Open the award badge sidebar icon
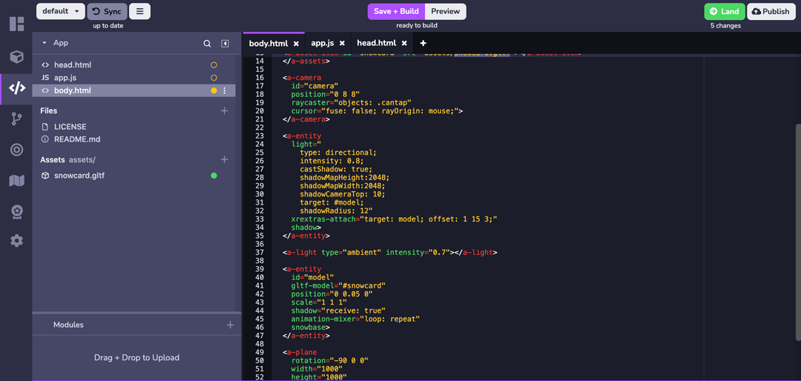Image resolution: width=801 pixels, height=381 pixels. (16, 211)
